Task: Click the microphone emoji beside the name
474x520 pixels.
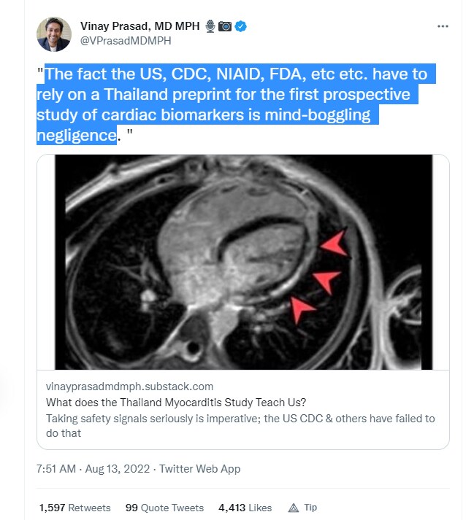Action: click(211, 27)
